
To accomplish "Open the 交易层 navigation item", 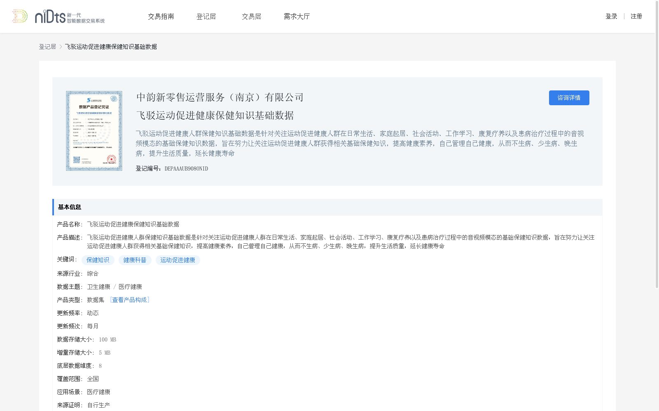I will [x=252, y=16].
